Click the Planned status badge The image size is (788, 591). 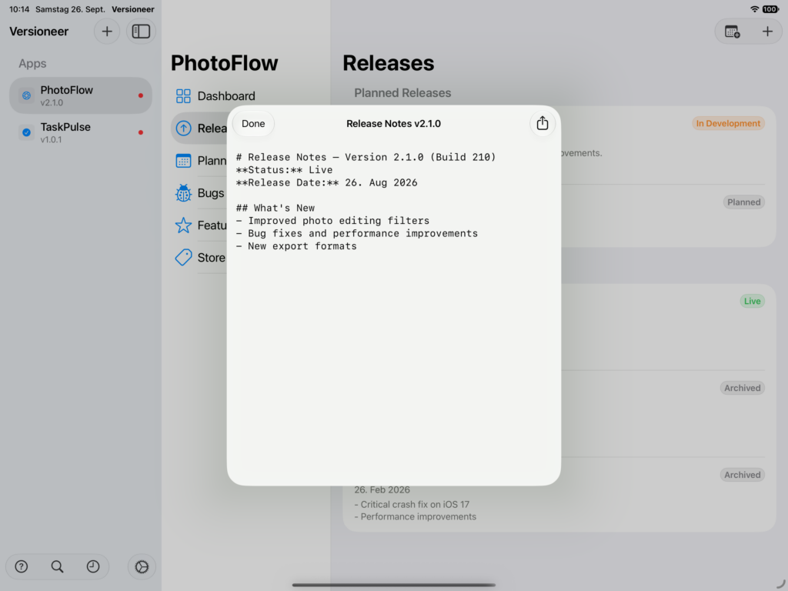click(x=744, y=202)
